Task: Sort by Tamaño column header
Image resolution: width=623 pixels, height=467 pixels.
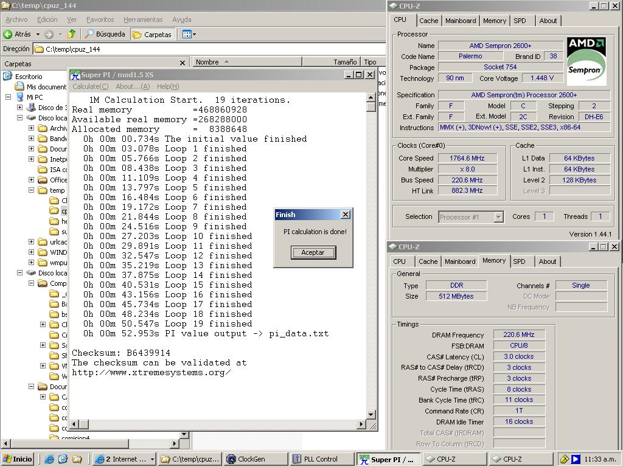Action: (x=331, y=62)
